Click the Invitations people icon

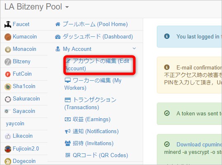click(68, 143)
